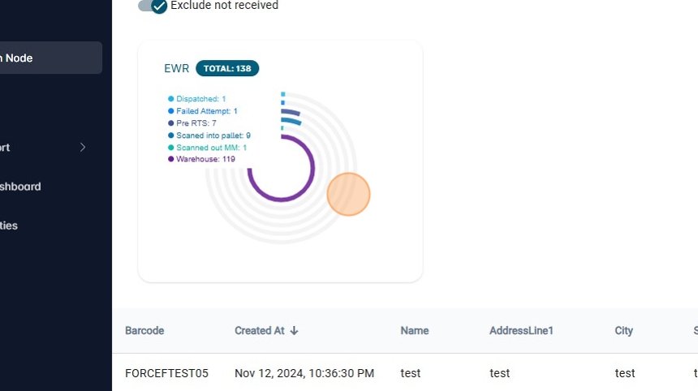The height and width of the screenshot is (391, 698).
Task: Click the City column header
Action: point(624,331)
